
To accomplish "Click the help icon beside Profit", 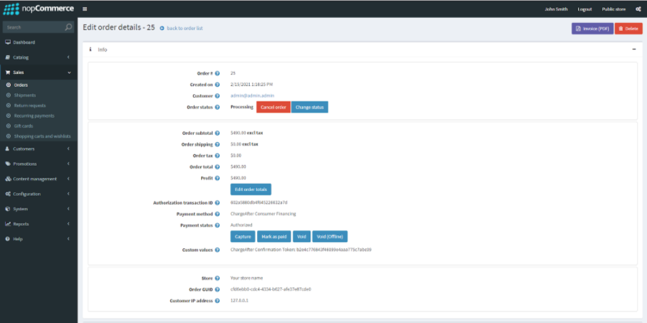I will 217,178.
